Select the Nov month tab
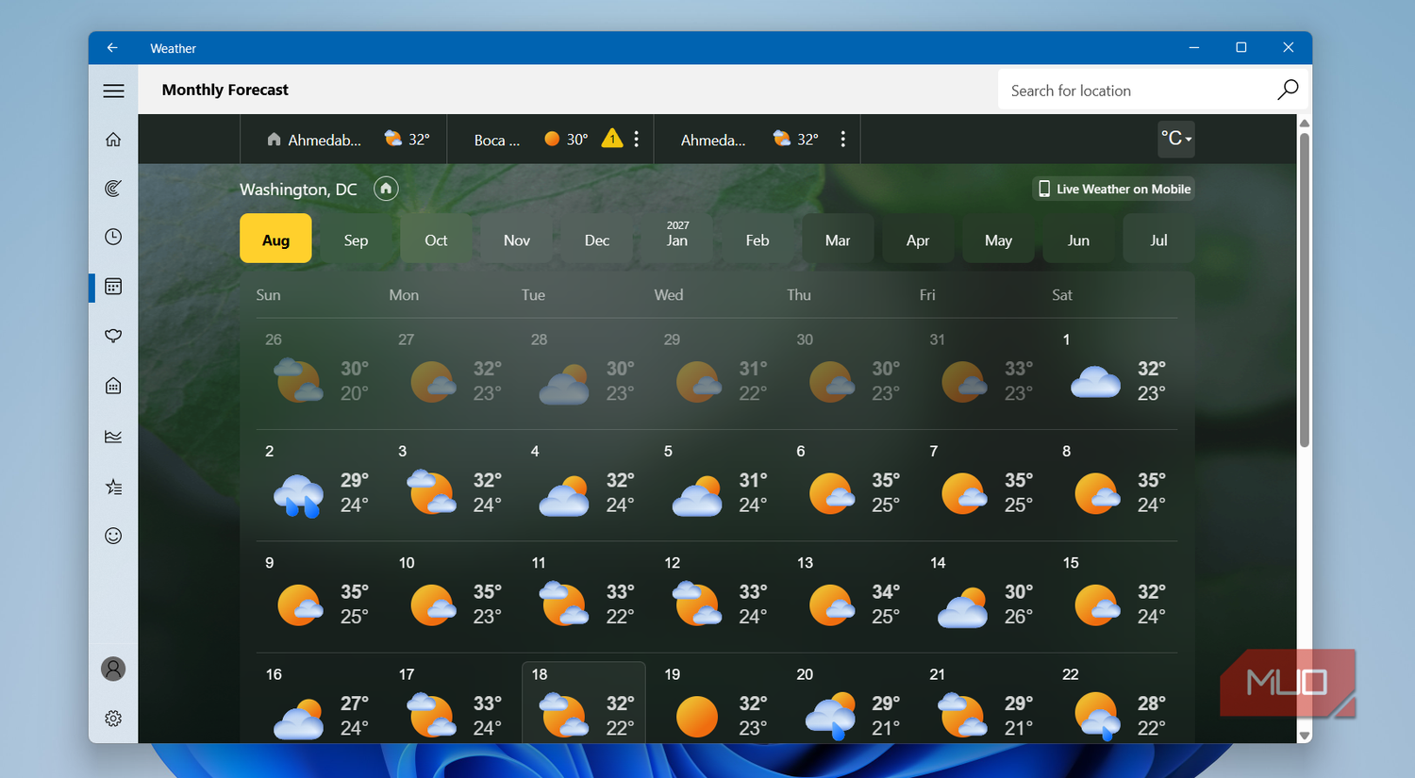 (517, 239)
